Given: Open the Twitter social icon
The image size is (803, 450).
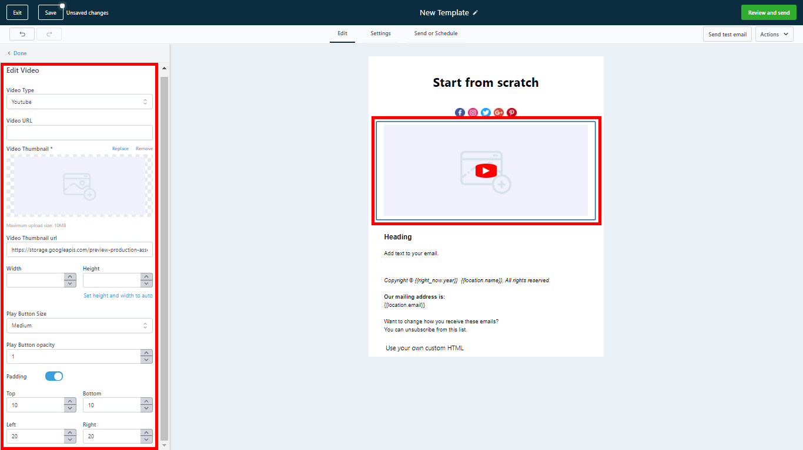Looking at the screenshot, I should pos(486,113).
